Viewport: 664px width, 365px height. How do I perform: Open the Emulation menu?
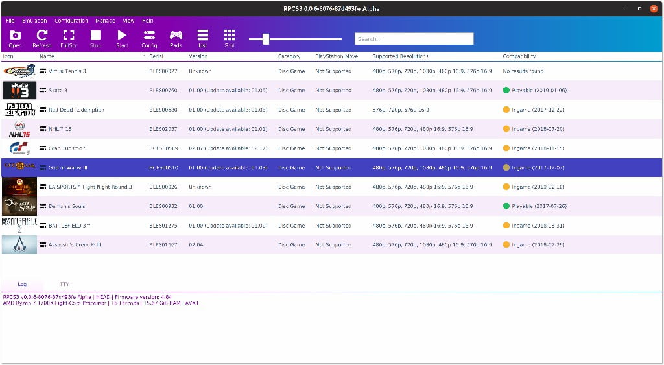click(34, 21)
